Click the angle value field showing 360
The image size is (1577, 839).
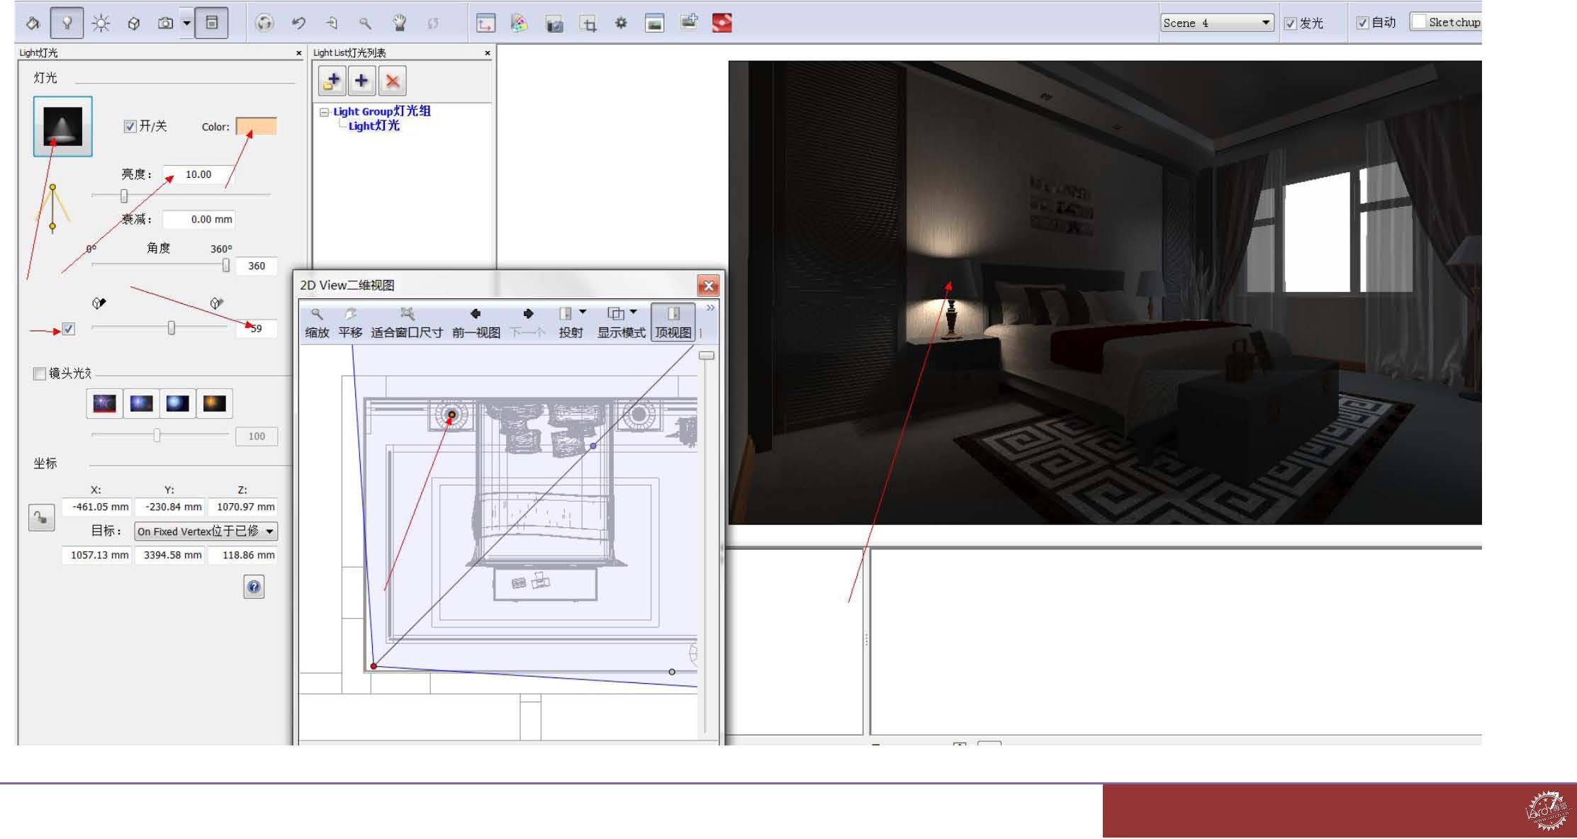[257, 266]
